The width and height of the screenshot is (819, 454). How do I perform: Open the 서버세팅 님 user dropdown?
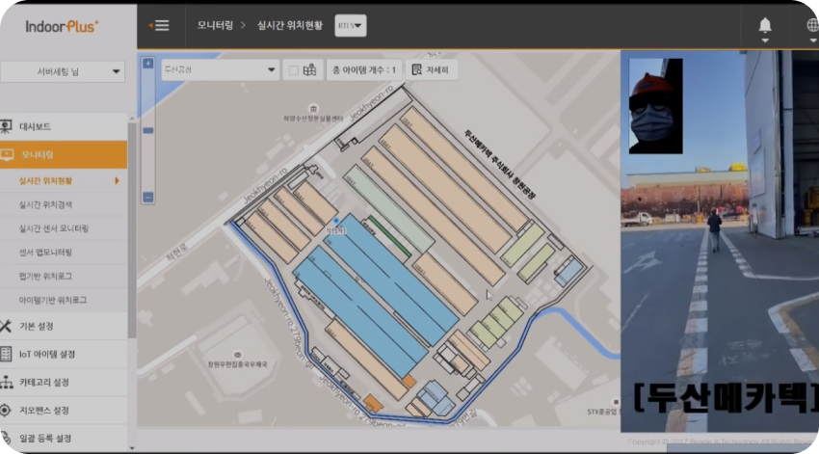tap(64, 71)
